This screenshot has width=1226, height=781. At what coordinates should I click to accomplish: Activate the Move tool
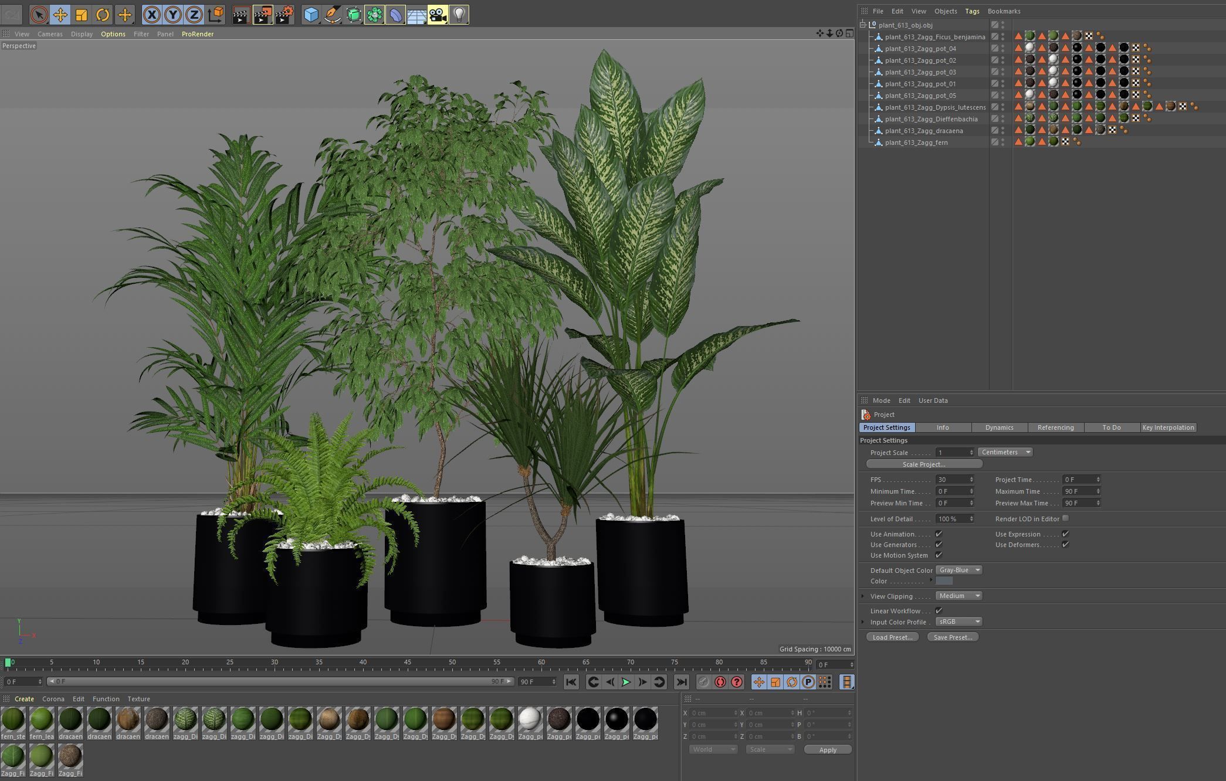click(60, 15)
